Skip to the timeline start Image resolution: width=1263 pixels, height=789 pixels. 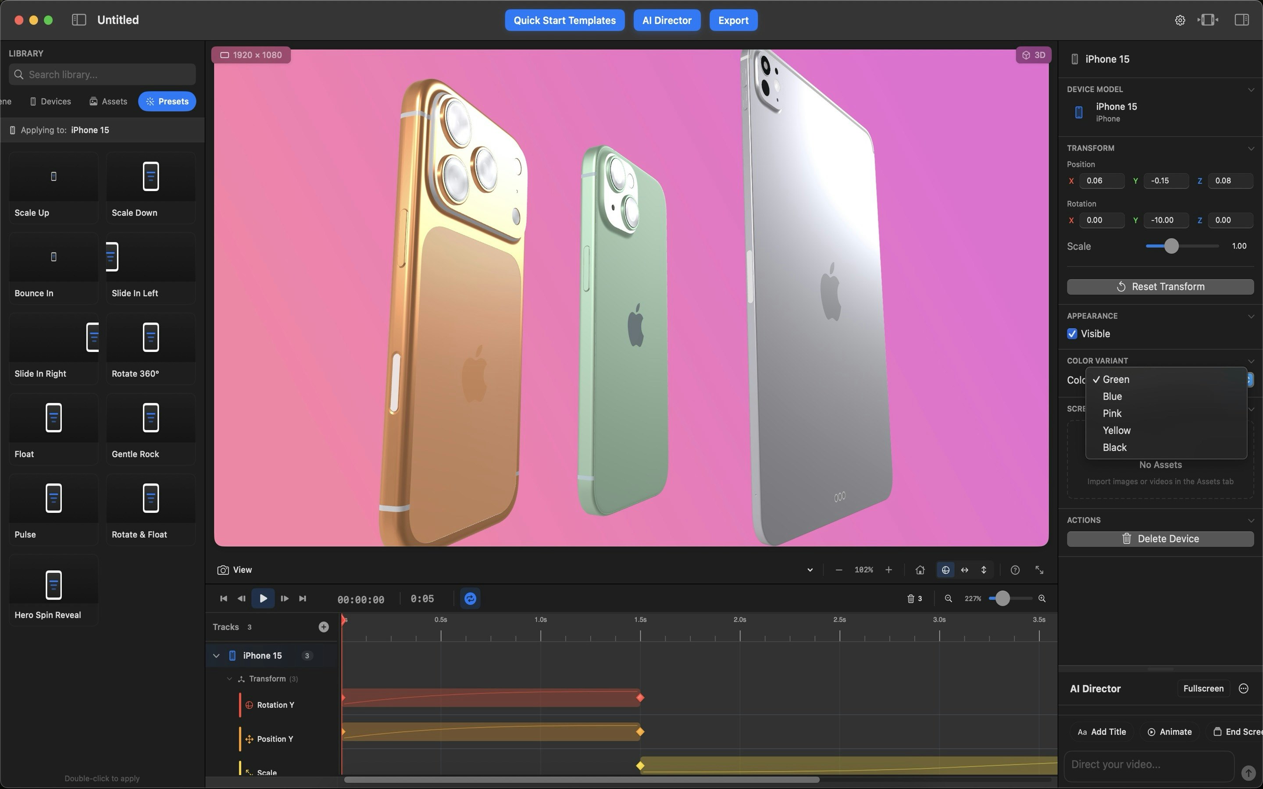pos(223,598)
